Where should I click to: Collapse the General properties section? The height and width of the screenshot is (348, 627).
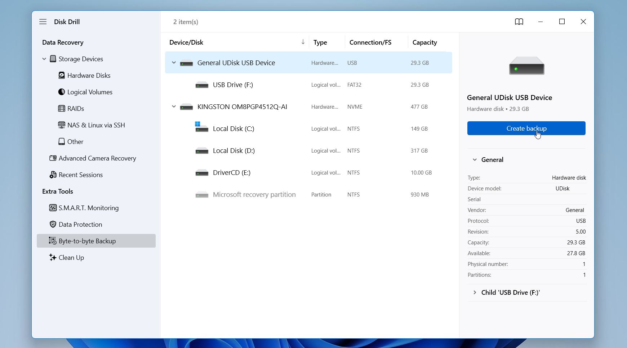click(475, 159)
